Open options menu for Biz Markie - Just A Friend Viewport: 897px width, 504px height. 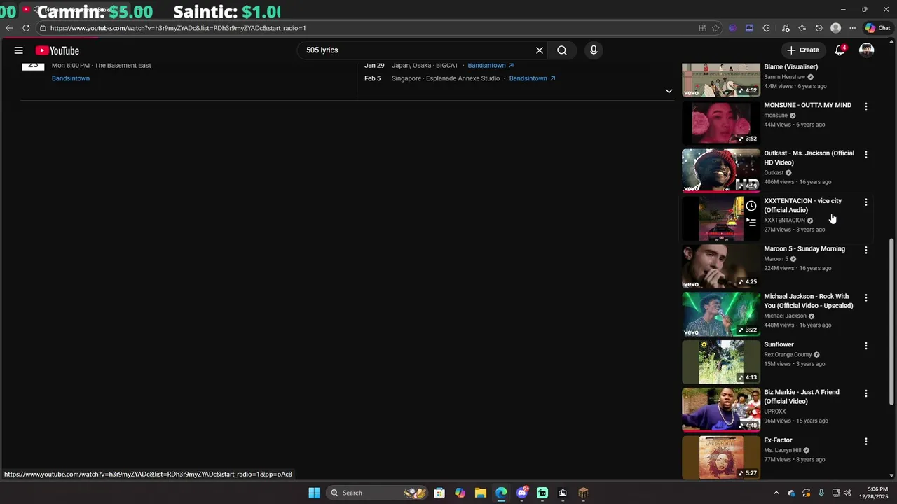(x=866, y=393)
